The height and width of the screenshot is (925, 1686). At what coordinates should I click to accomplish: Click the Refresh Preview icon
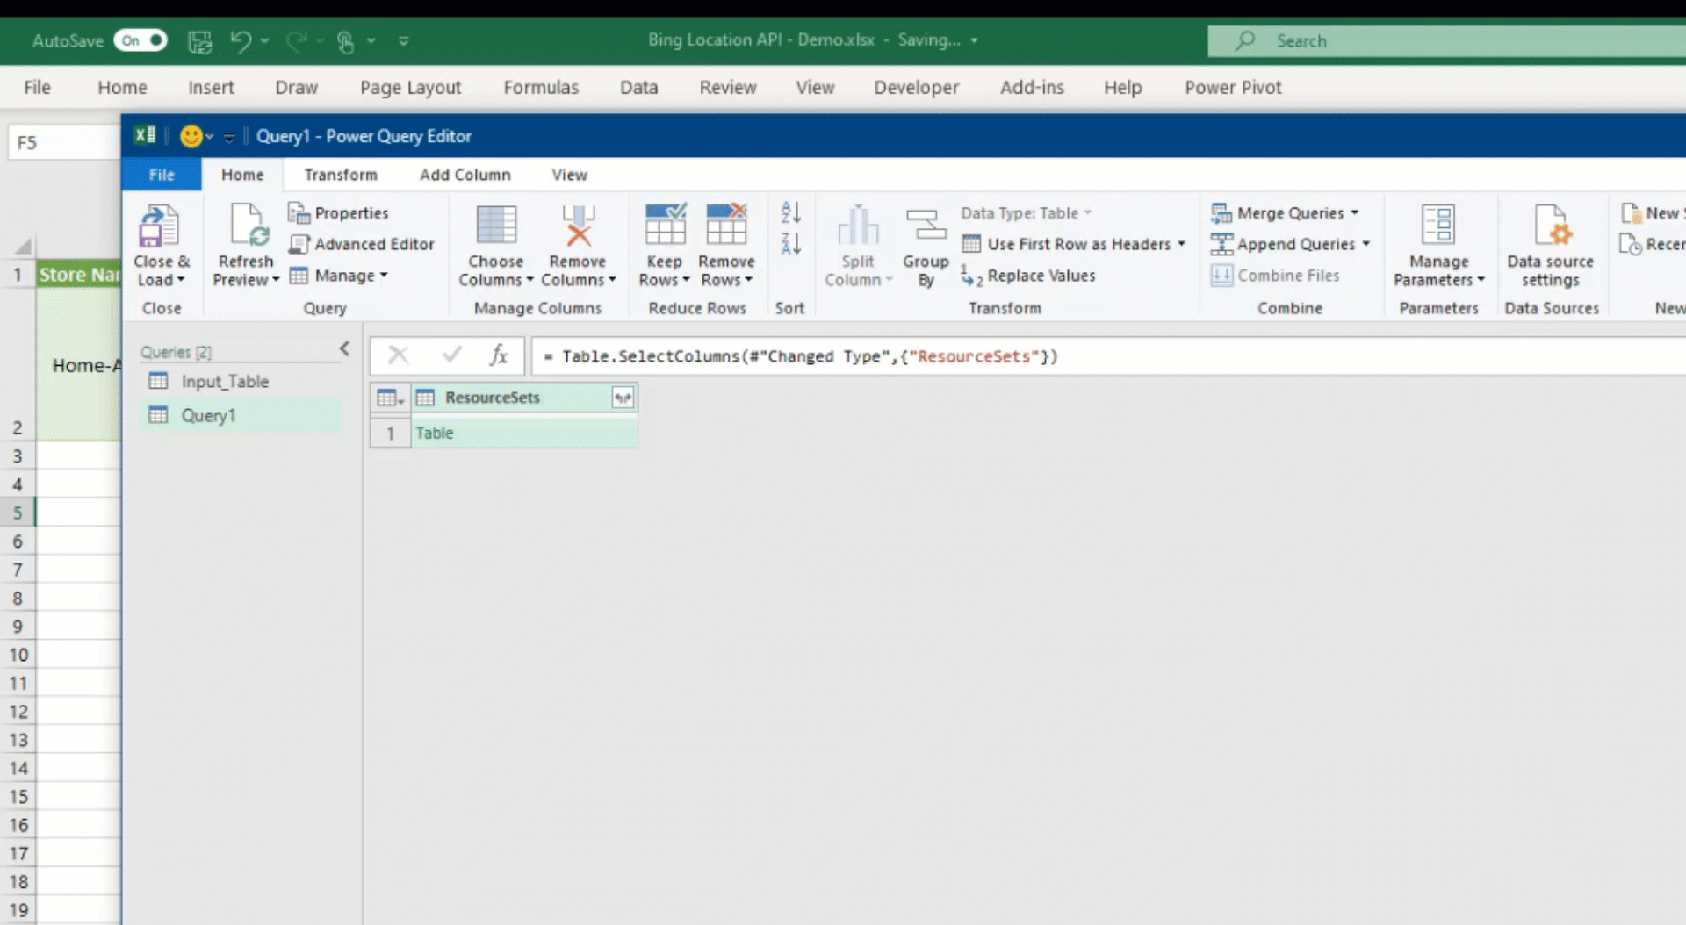(x=248, y=225)
